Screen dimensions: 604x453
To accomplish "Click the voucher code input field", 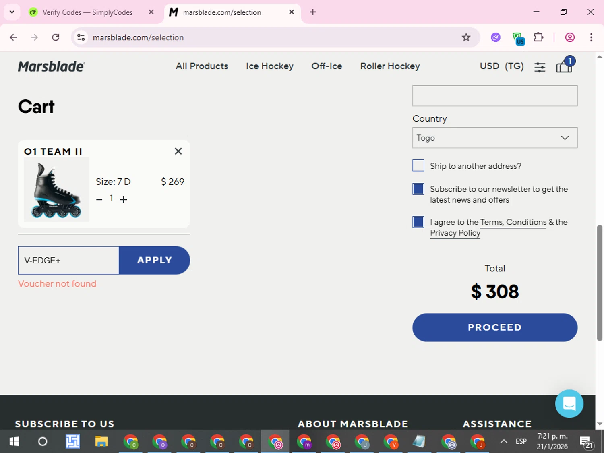I will point(68,260).
